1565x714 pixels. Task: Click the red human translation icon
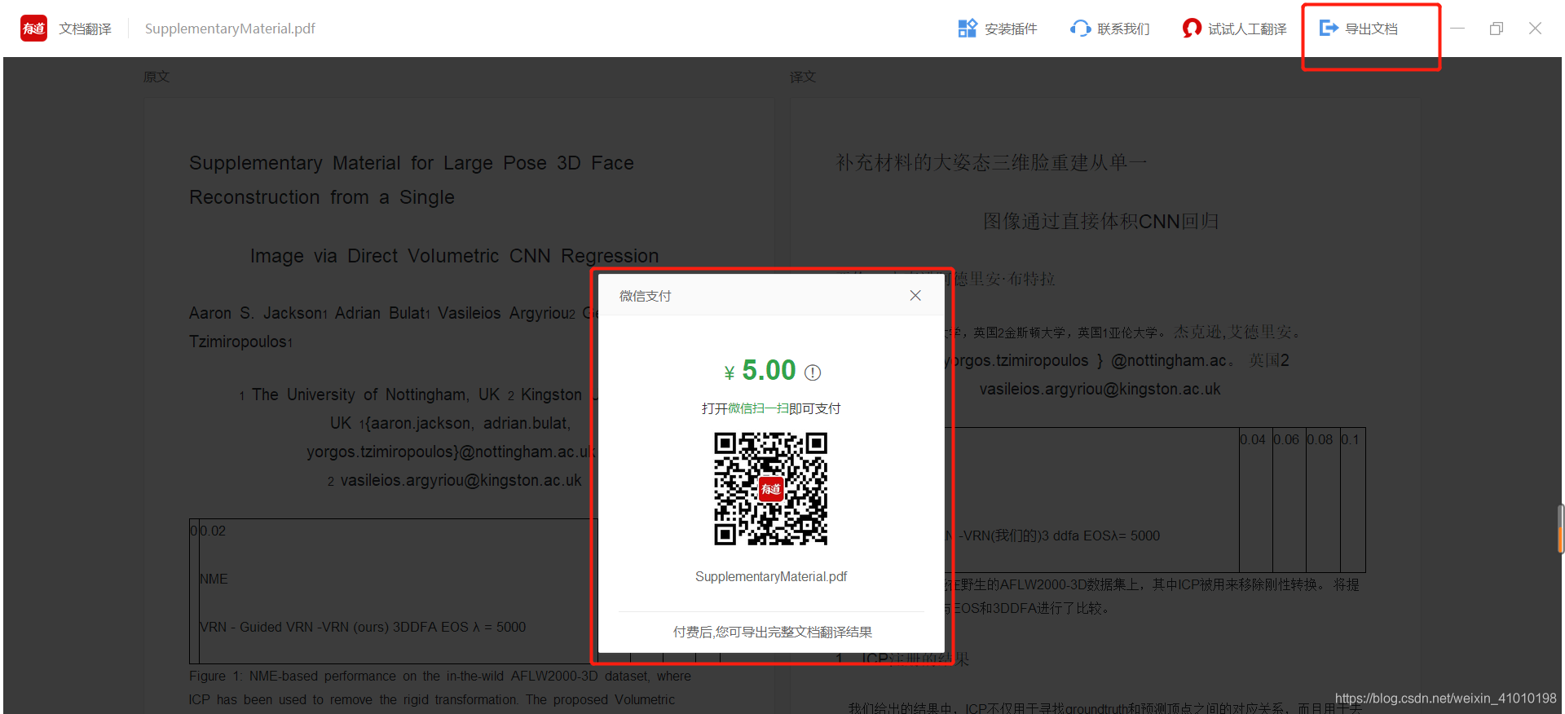[1192, 29]
